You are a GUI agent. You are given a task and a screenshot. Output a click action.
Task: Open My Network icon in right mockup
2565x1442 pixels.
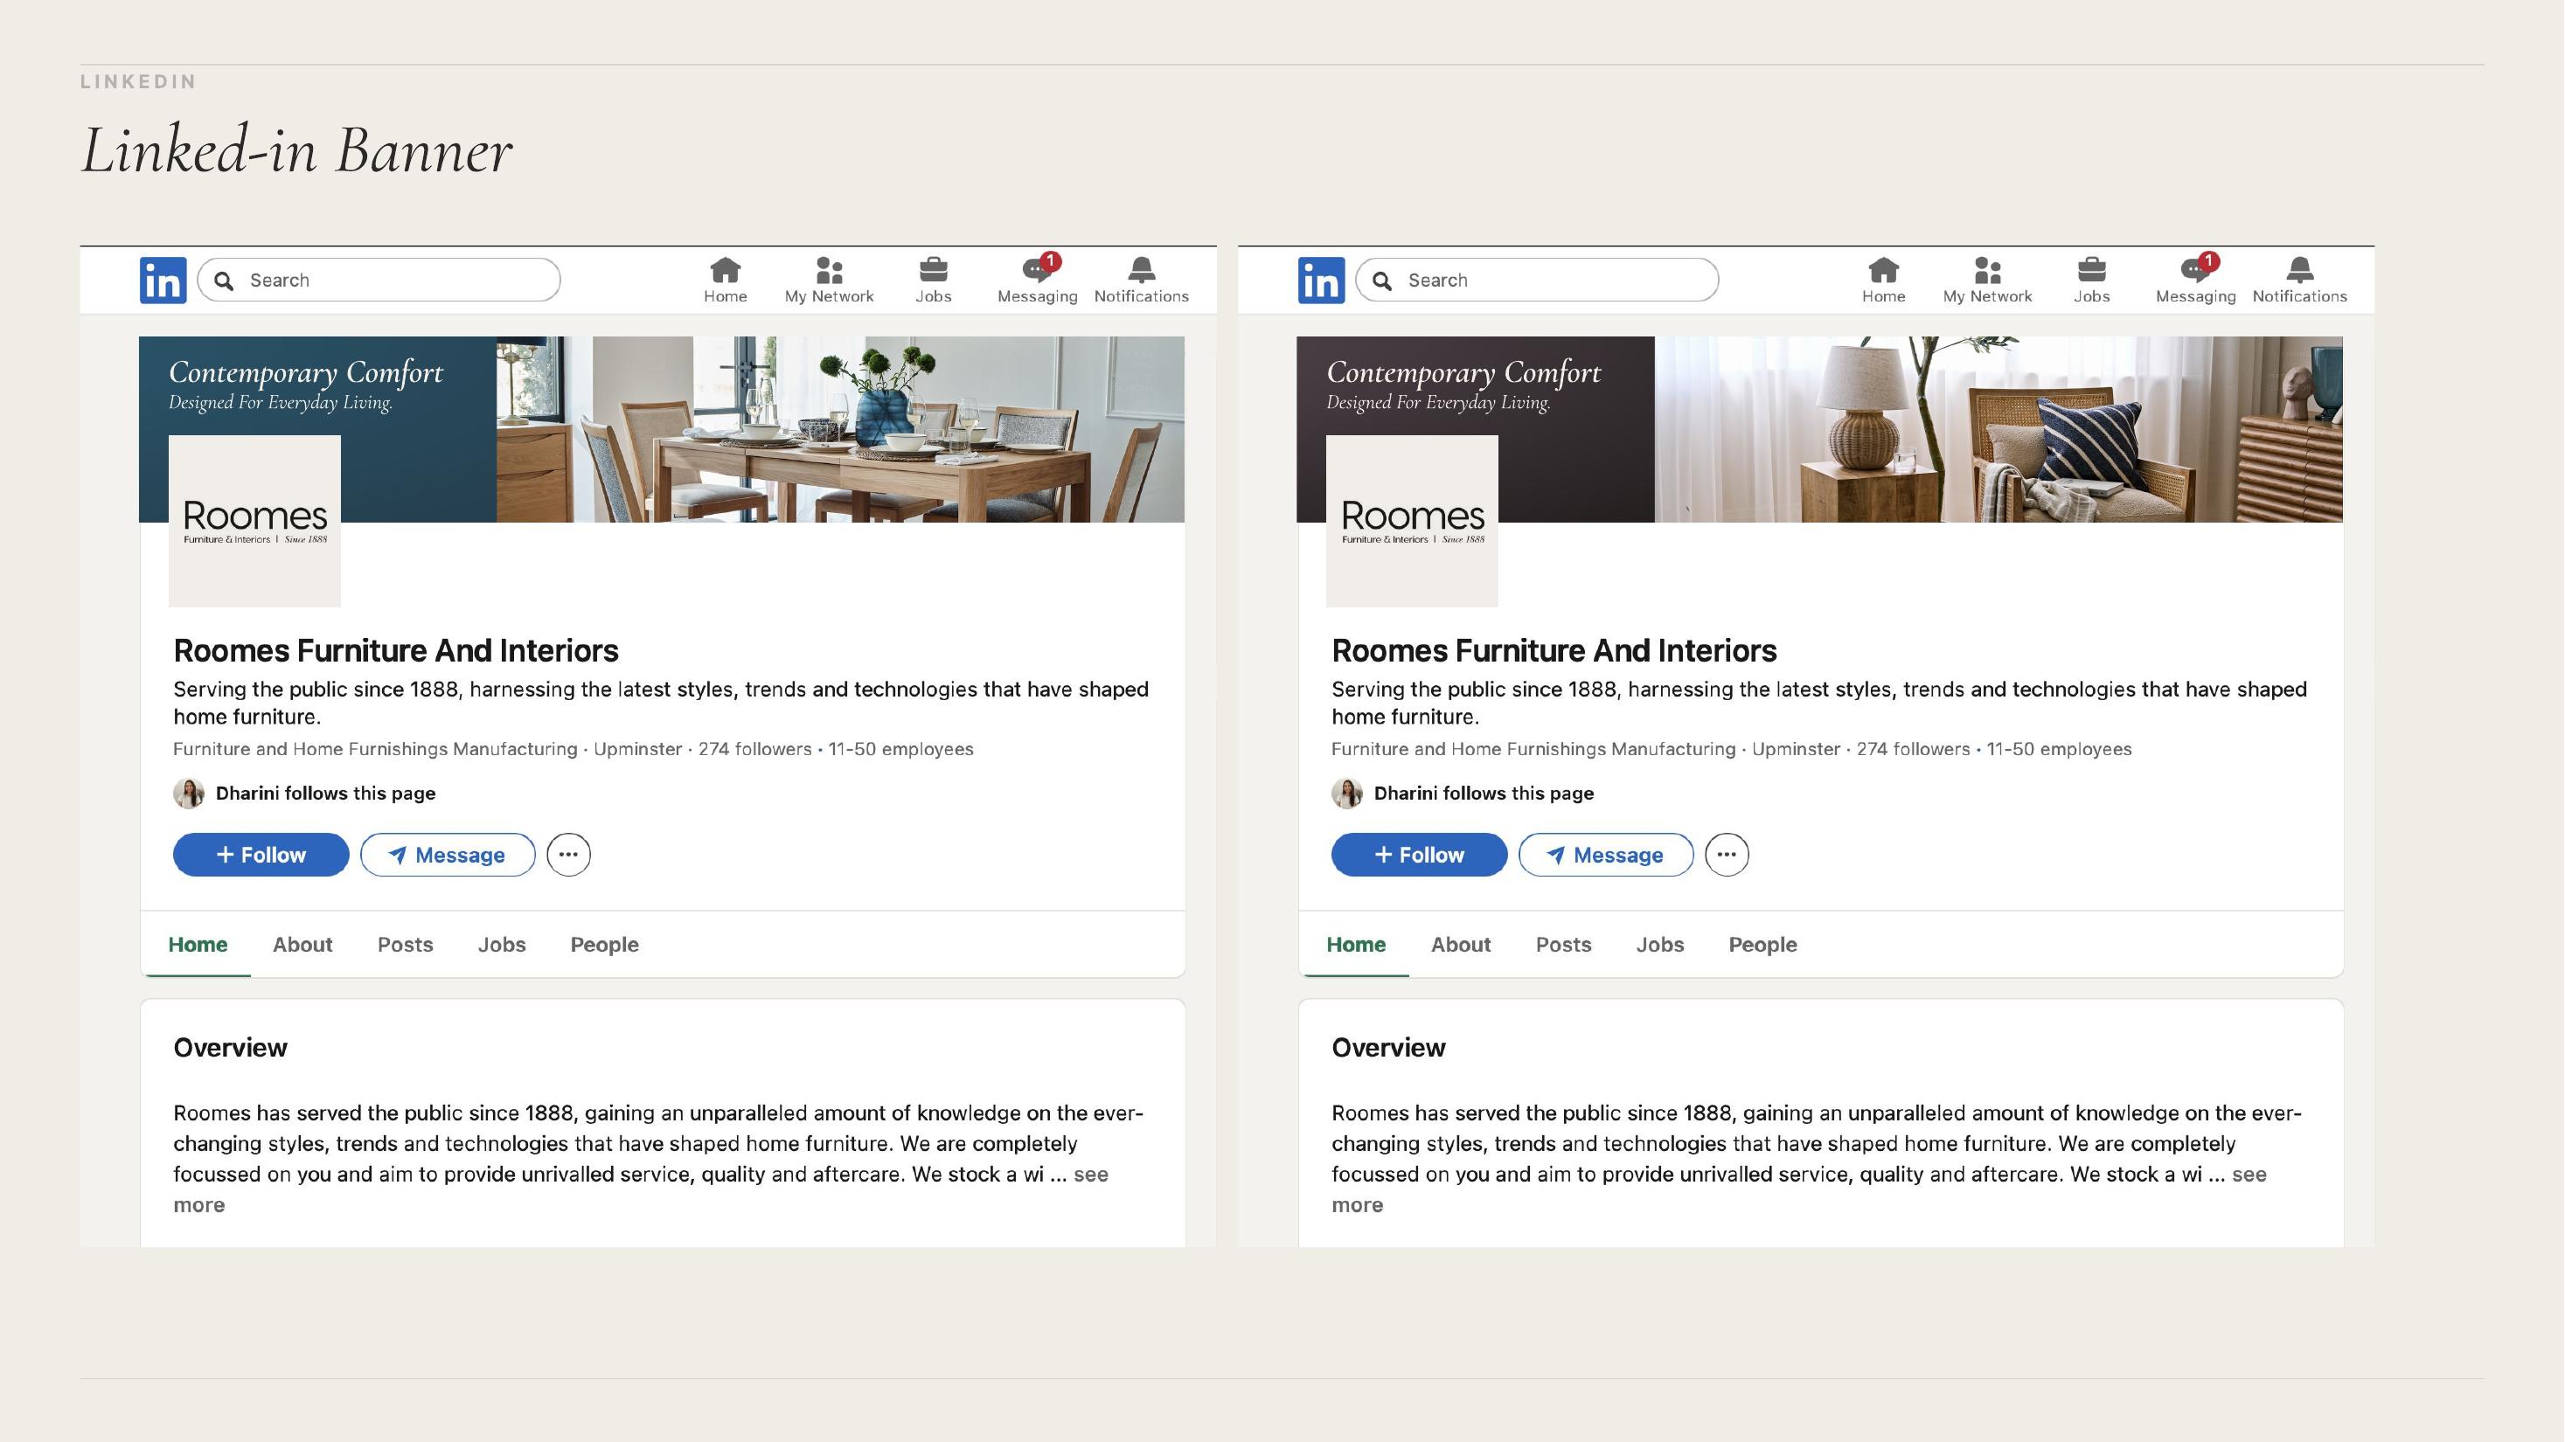pyautogui.click(x=1987, y=270)
